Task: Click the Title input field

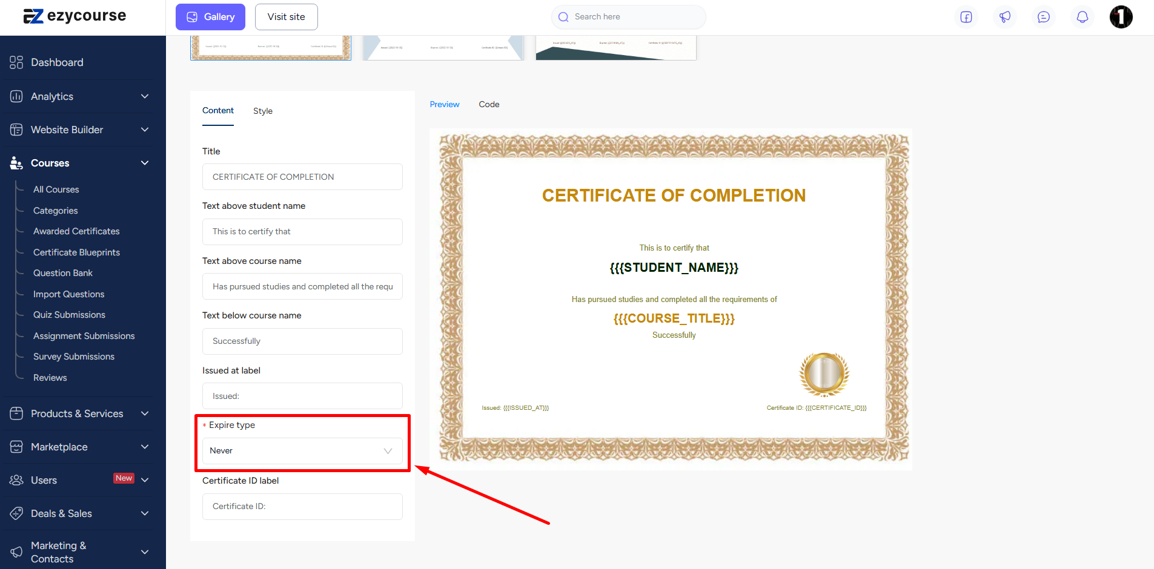Action: (302, 177)
